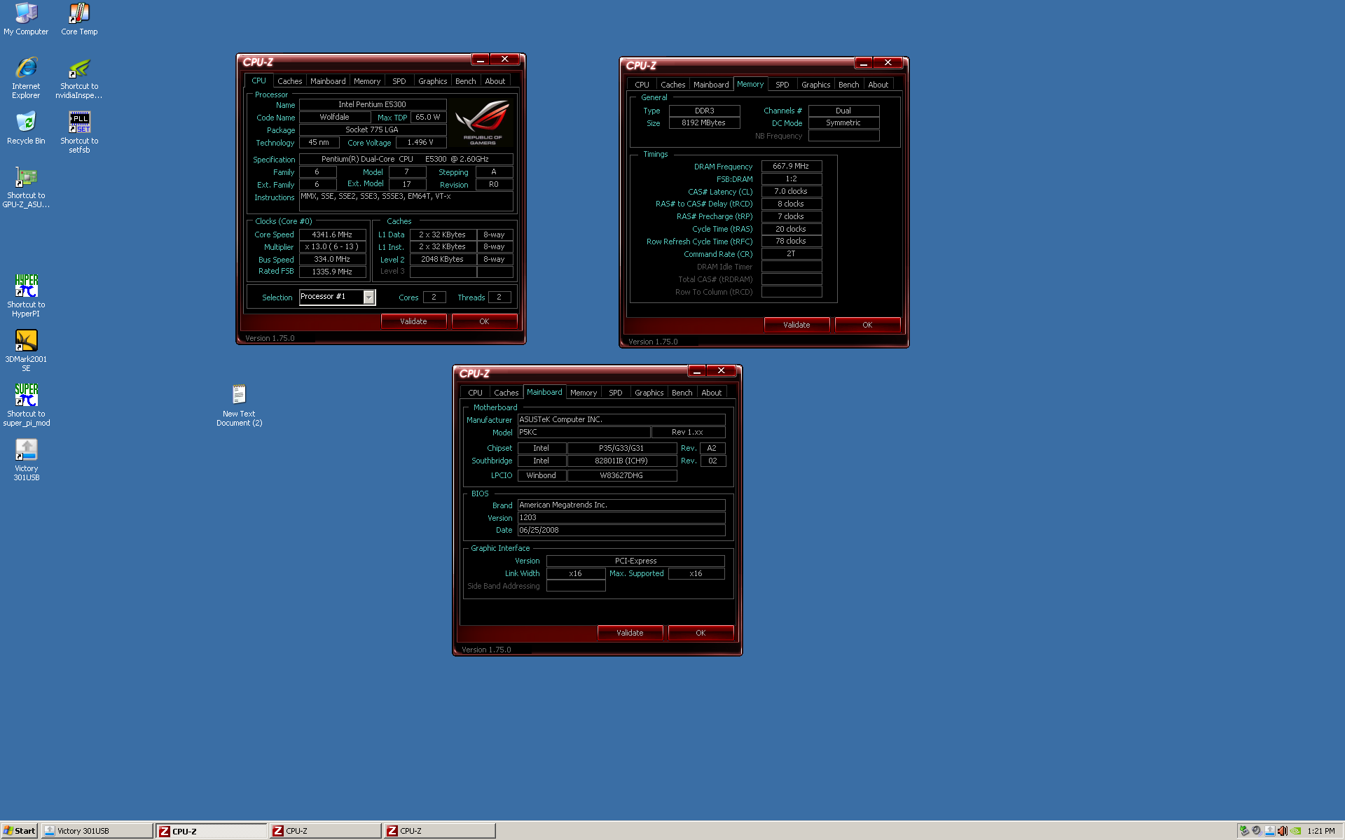Select Victory 301USB taskbar button

tap(97, 831)
